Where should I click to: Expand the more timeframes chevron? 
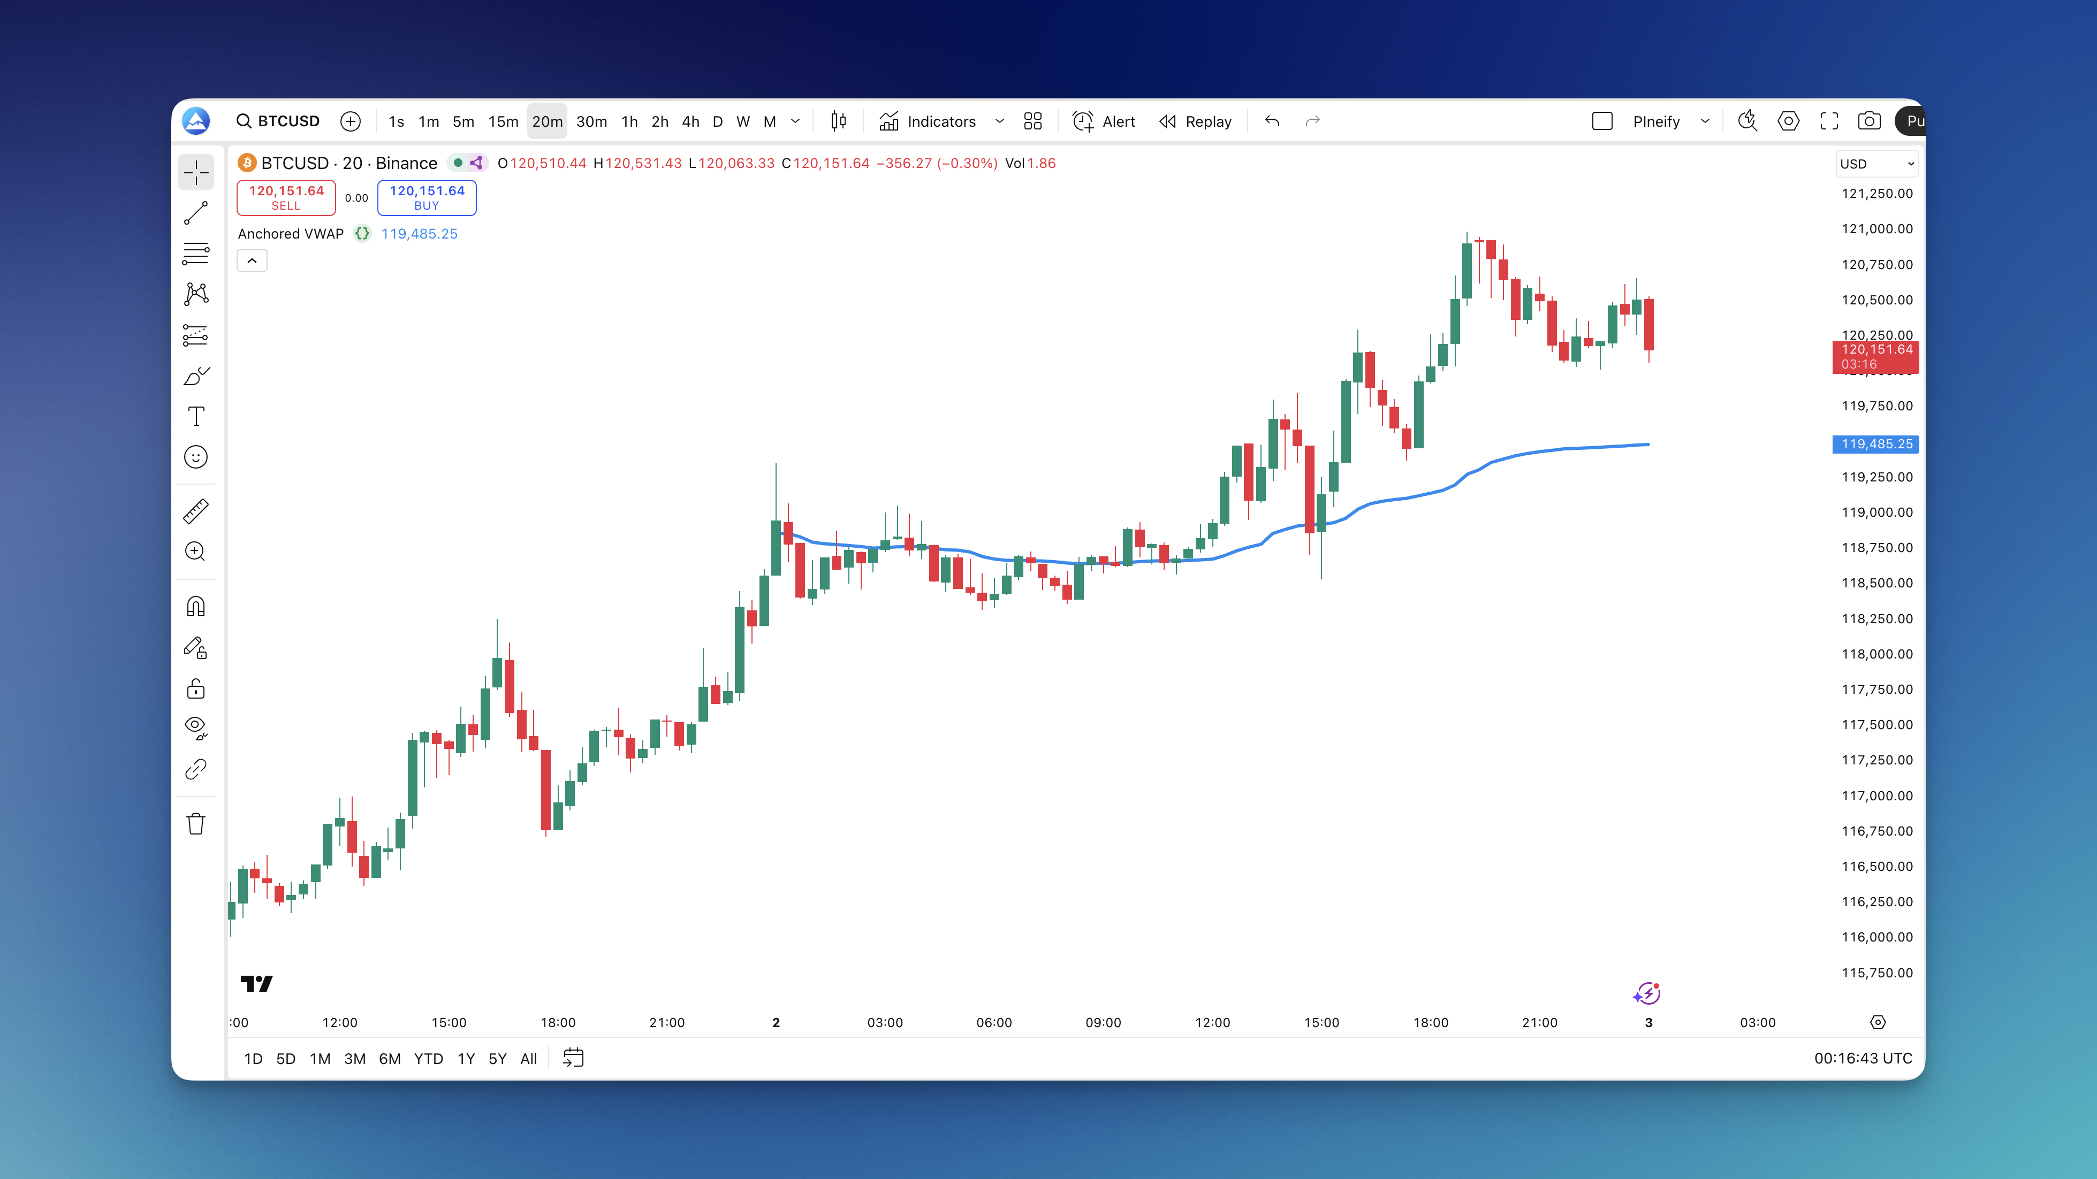(796, 121)
